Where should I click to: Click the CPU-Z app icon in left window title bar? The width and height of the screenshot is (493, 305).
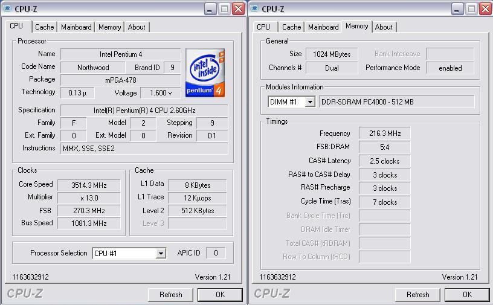pos(8,8)
